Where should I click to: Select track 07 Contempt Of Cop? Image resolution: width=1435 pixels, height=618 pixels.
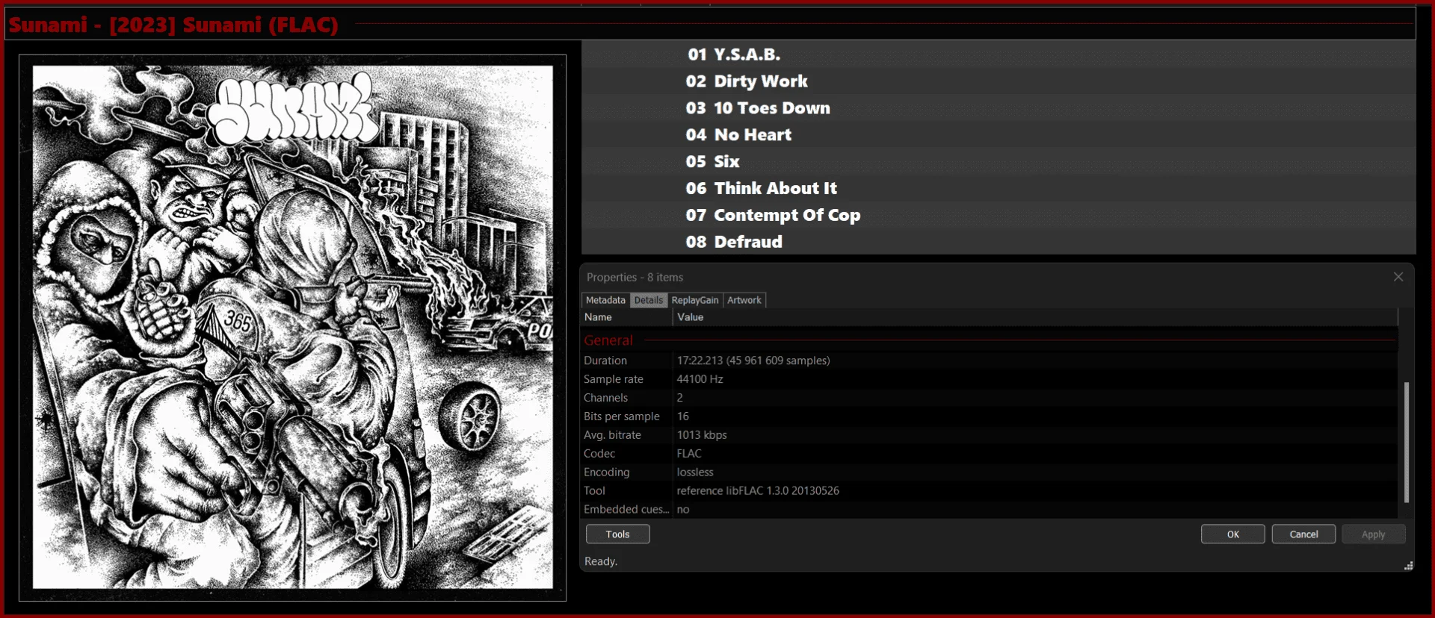pos(999,216)
